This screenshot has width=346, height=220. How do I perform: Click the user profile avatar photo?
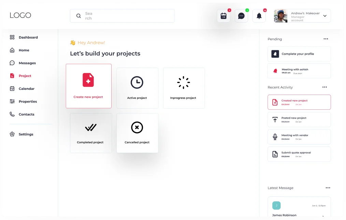click(280, 16)
